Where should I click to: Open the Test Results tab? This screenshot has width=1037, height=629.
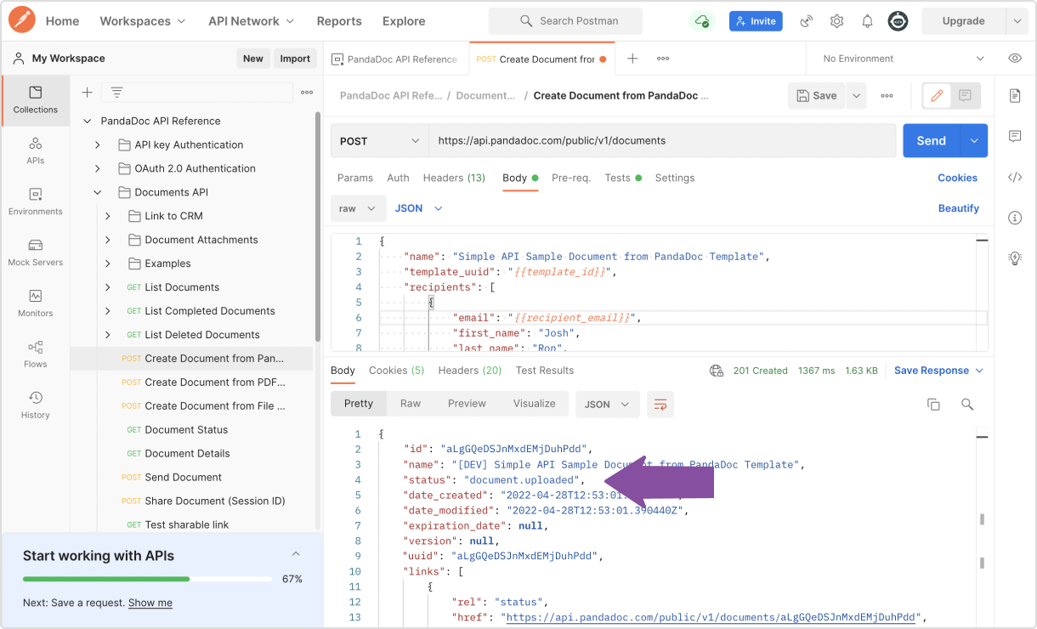[x=545, y=371]
